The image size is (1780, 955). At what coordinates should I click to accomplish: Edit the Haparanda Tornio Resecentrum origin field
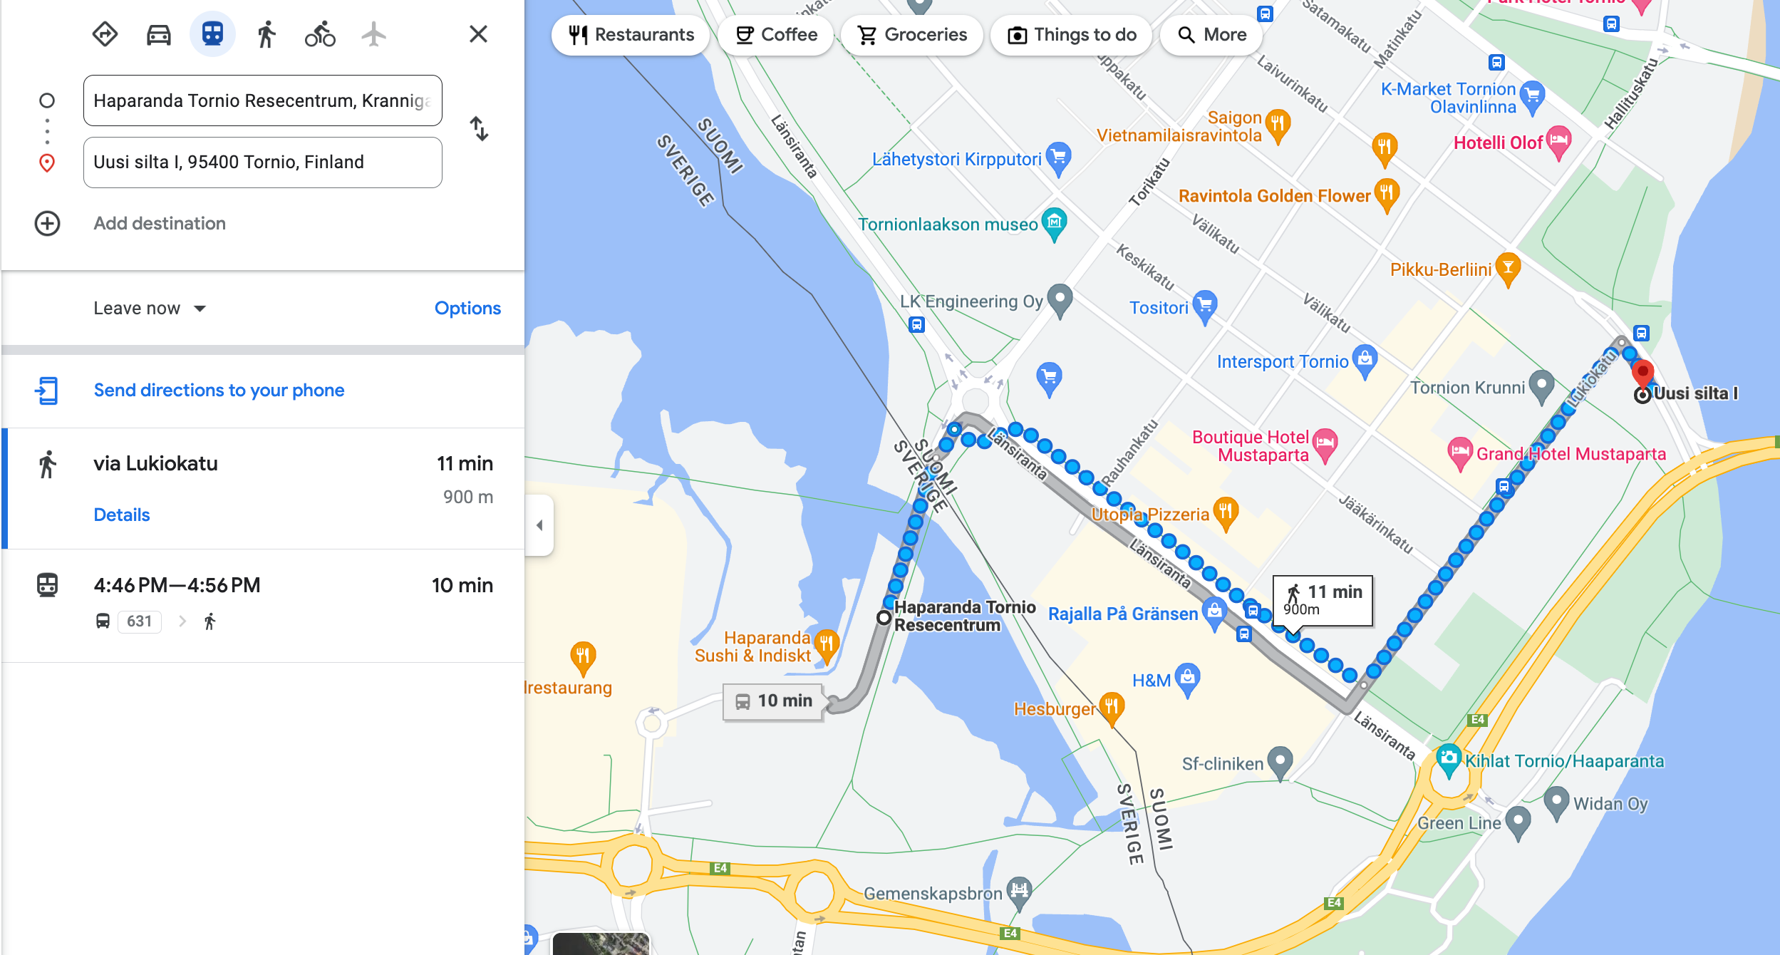pos(263,100)
